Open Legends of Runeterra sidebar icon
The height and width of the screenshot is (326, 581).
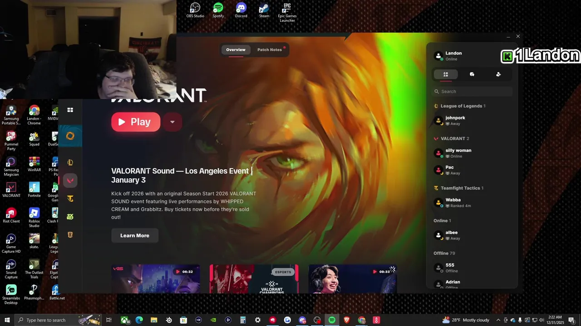click(x=70, y=235)
